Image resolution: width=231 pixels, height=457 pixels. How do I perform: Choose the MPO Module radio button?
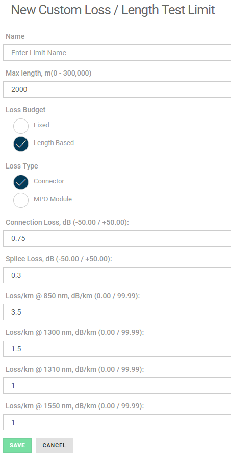point(21,200)
